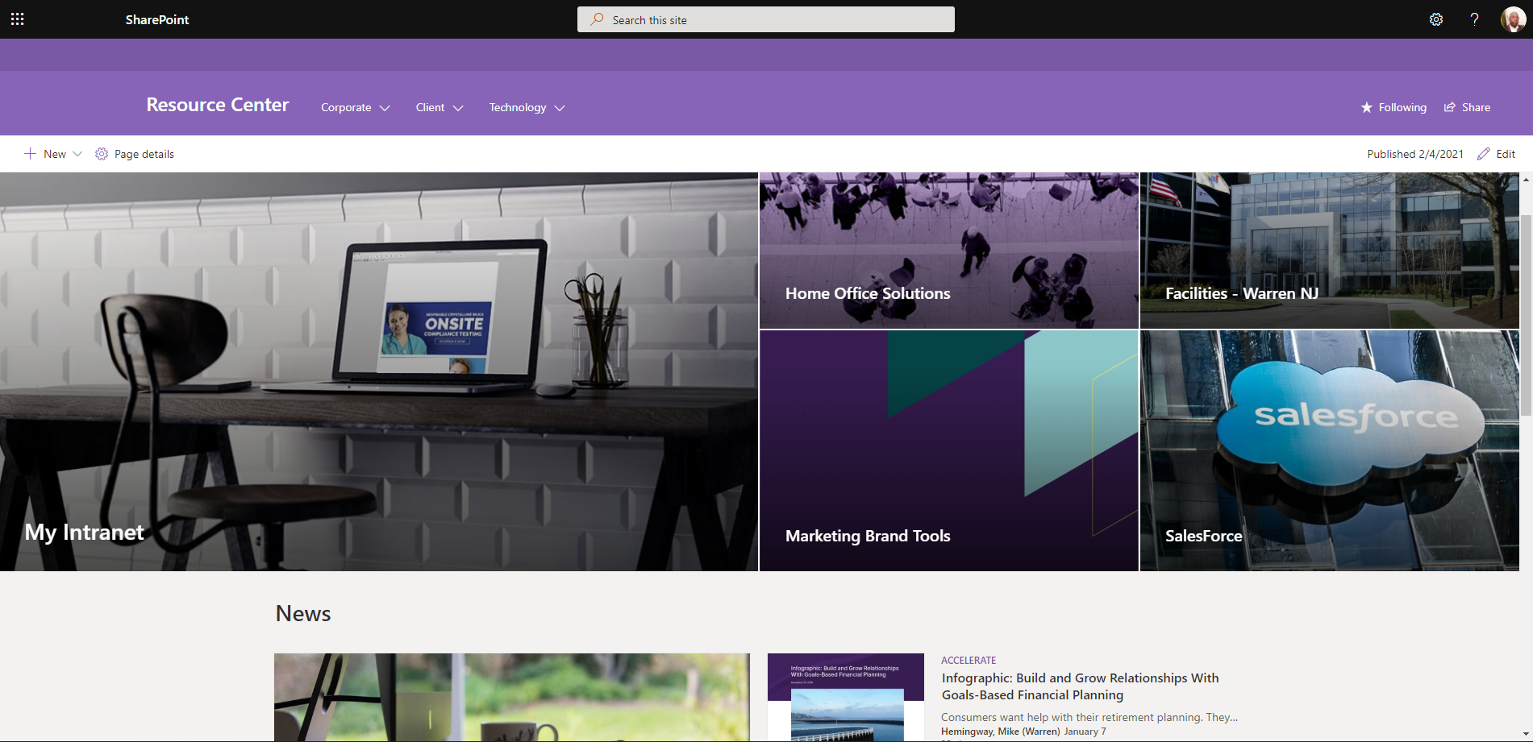Viewport: 1533px width, 742px height.
Task: Open the Home Office Solutions tile
Action: [948, 251]
